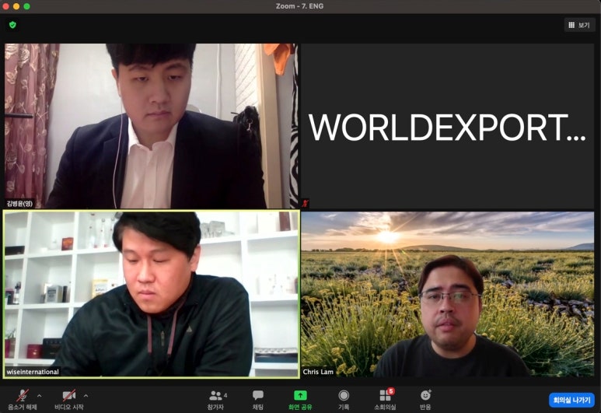Start video with 비디오 시작

tap(69, 399)
